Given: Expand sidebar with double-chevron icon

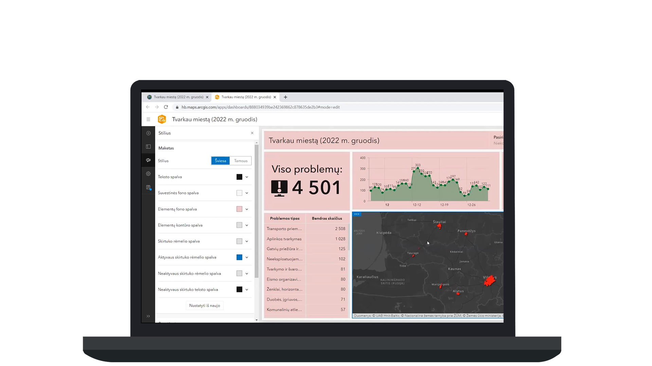Looking at the screenshot, I should pos(148,316).
